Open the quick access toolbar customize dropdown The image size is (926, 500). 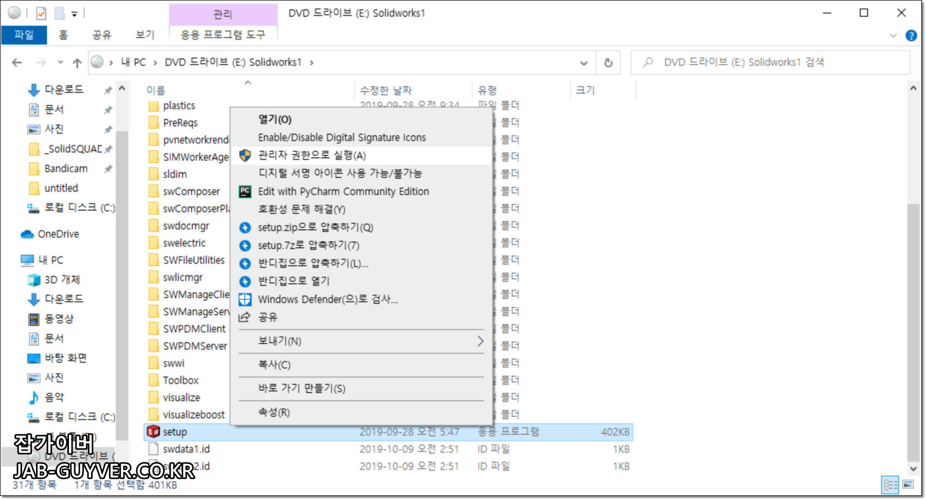[74, 14]
